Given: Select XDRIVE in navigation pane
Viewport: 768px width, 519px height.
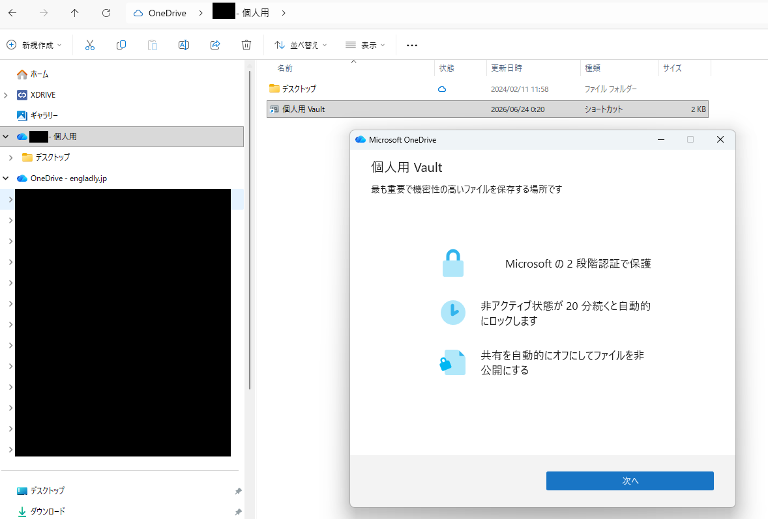Looking at the screenshot, I should (42, 95).
